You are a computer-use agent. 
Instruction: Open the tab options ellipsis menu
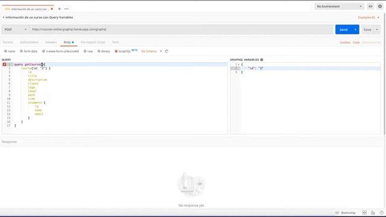(x=66, y=9)
